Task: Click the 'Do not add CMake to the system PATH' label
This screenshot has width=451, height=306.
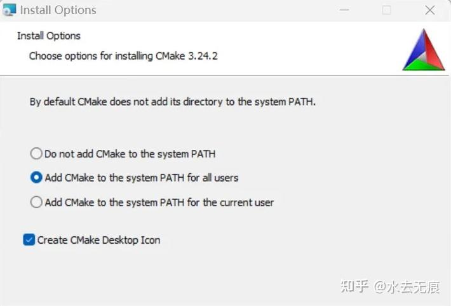Action: 130,154
